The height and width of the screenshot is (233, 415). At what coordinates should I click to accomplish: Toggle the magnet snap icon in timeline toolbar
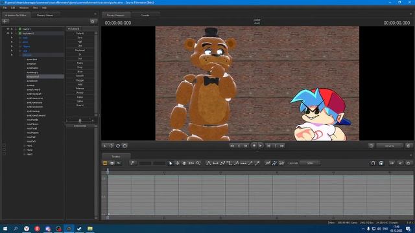pyautogui.click(x=373, y=163)
